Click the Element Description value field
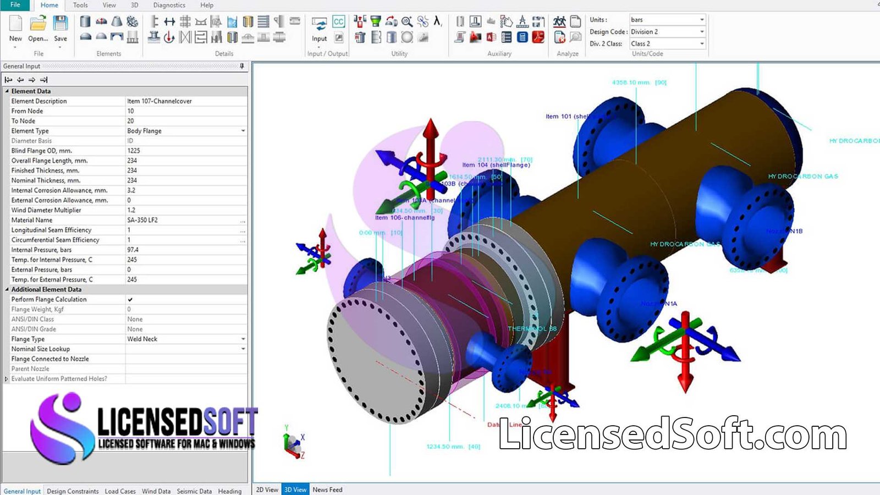 pyautogui.click(x=186, y=101)
